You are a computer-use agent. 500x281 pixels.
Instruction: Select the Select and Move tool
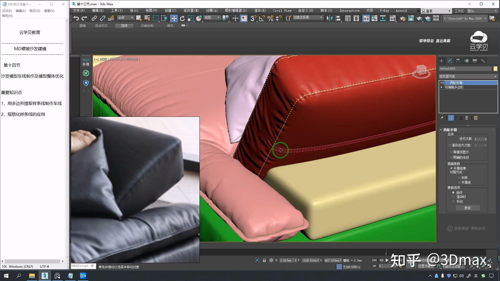coord(174,18)
